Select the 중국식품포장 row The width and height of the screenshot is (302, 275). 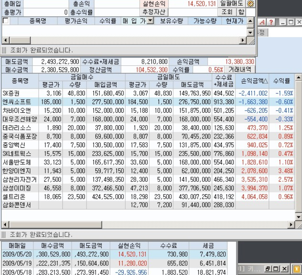click(148, 136)
